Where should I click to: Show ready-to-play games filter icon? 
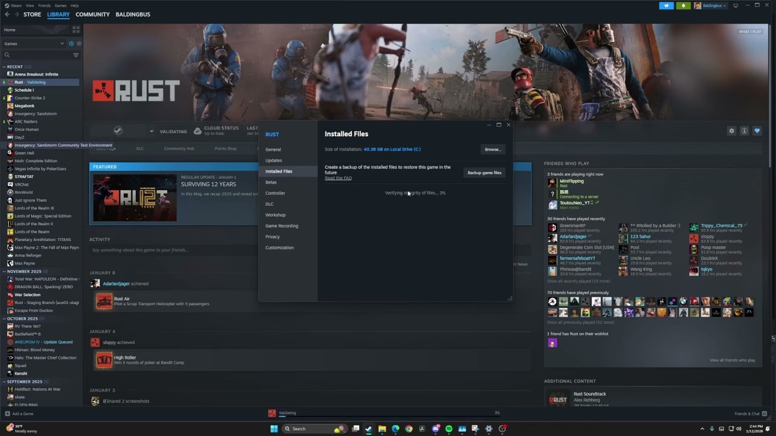(79, 44)
